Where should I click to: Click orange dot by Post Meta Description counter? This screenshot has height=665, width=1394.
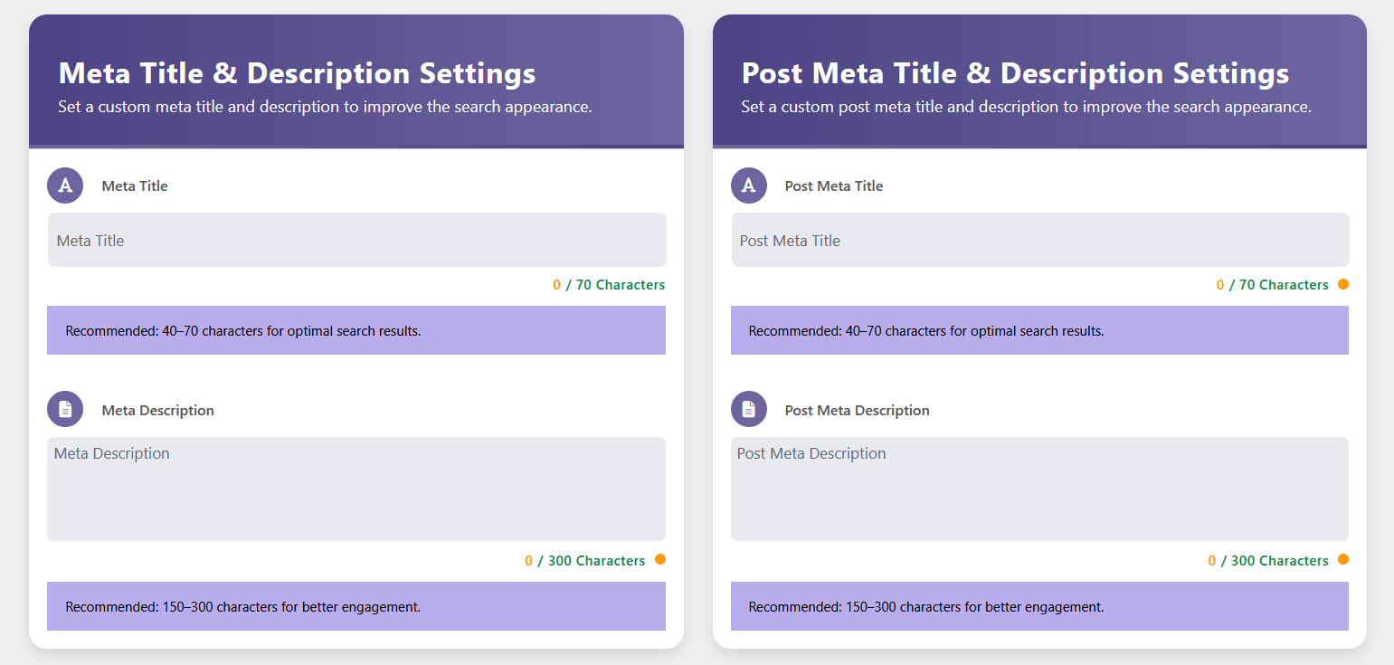[1342, 559]
